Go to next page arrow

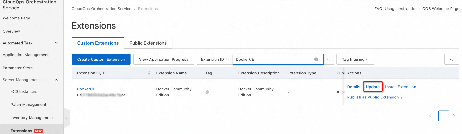(454, 116)
